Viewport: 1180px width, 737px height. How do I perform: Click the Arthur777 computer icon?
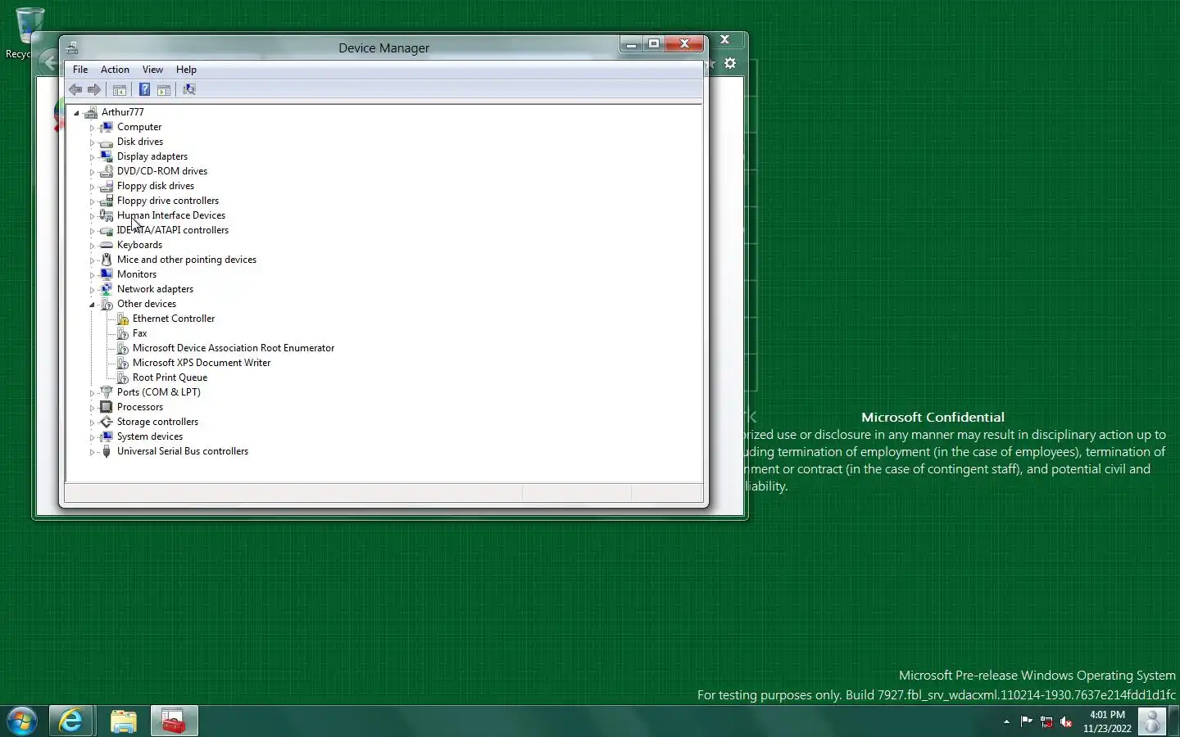tap(91, 112)
